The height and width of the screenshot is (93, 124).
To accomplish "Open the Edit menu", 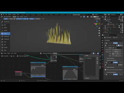I will pos(6,14).
